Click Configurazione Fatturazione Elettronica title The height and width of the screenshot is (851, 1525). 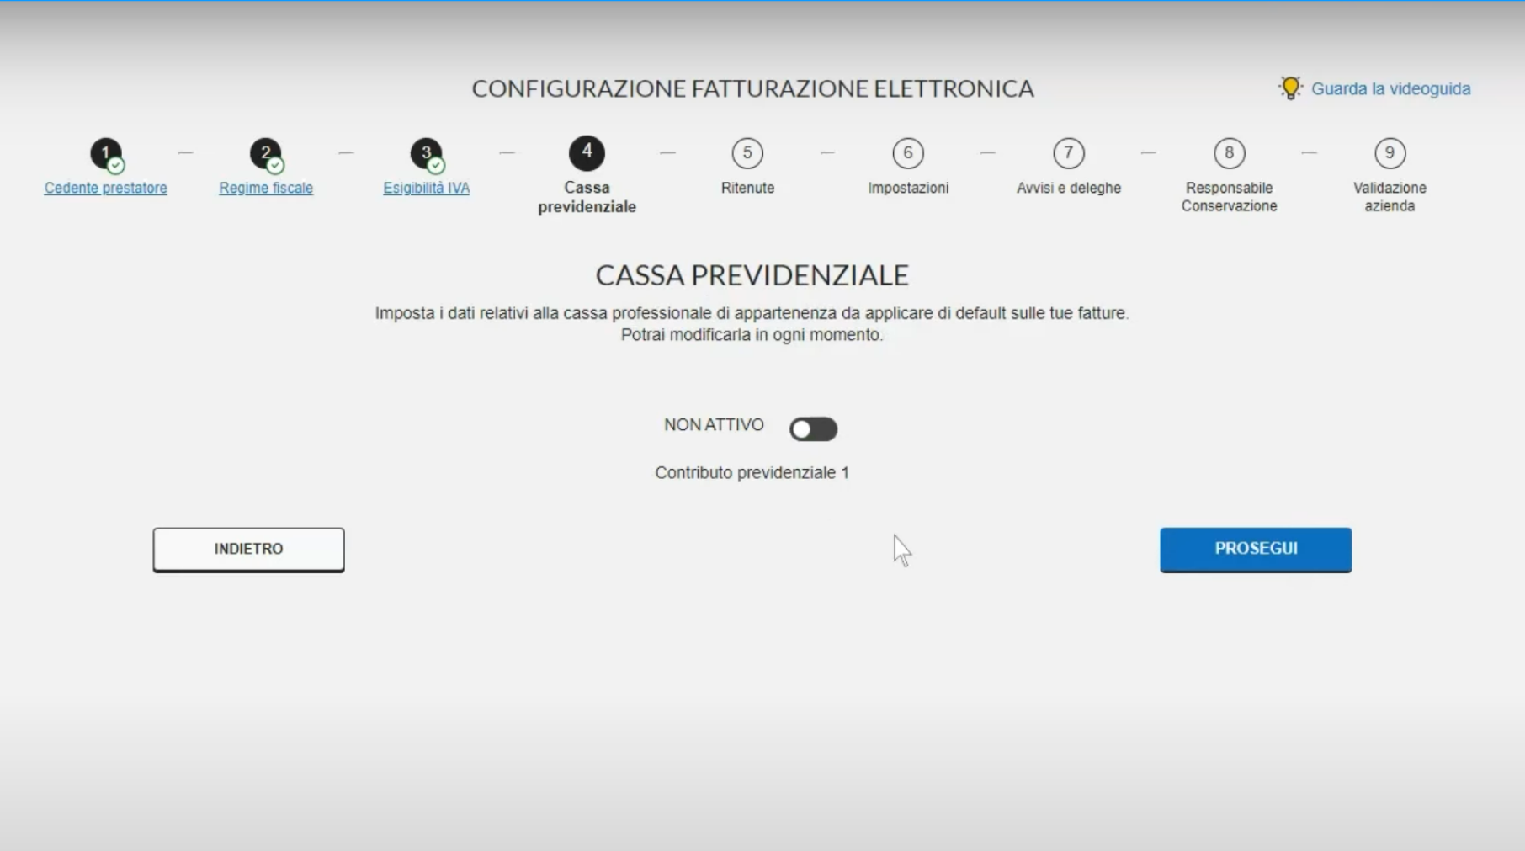click(752, 88)
